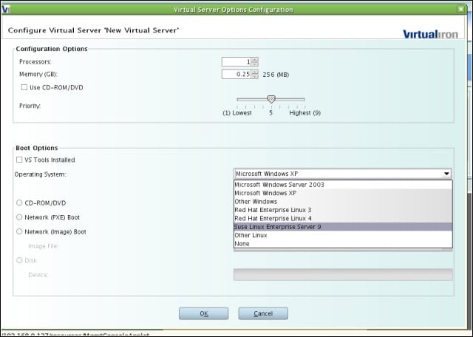Select Other Linux option
Screen dimensions: 473x337
click(343, 235)
